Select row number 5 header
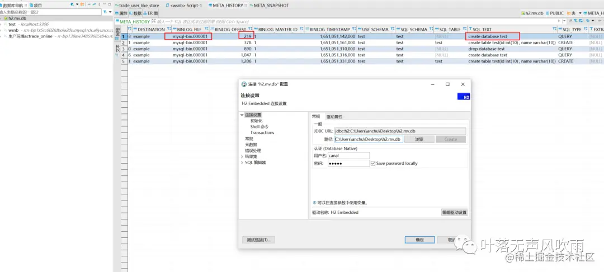 click(124, 61)
